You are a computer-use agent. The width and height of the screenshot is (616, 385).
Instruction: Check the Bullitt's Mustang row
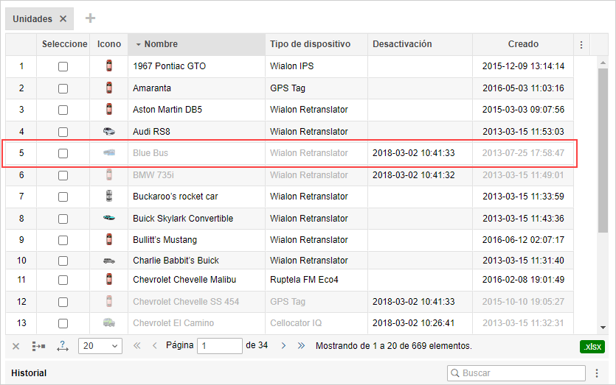pos(63,240)
